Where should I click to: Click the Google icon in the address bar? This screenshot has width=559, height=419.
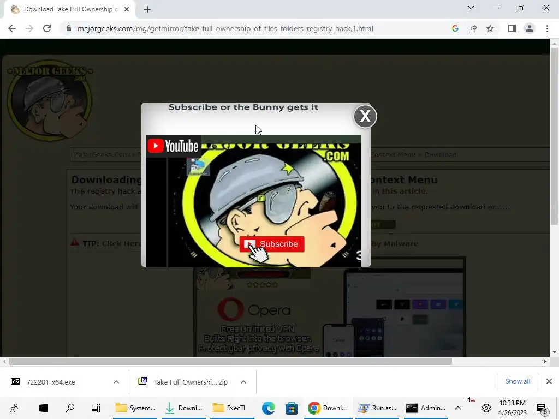click(x=455, y=28)
